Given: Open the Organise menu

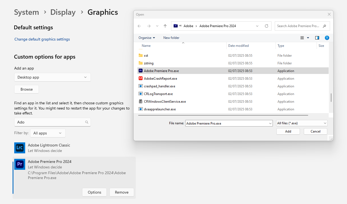Looking at the screenshot, I should 147,38.
